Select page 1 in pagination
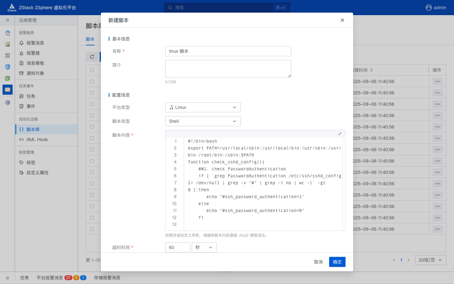 [401, 260]
